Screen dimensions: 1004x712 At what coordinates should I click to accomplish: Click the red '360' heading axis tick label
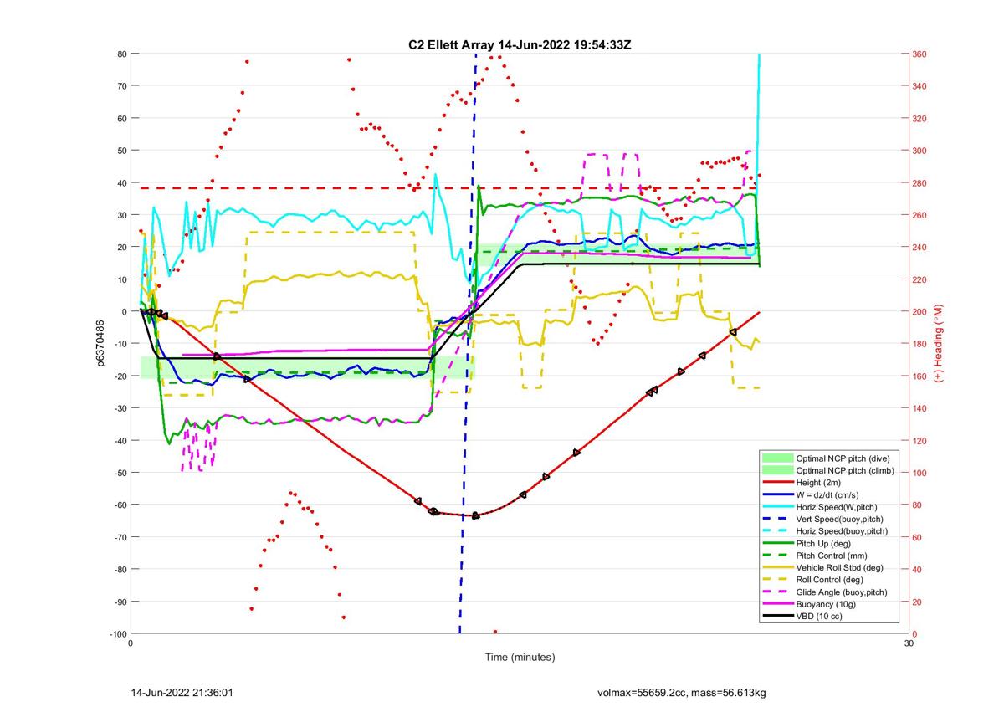click(x=921, y=54)
